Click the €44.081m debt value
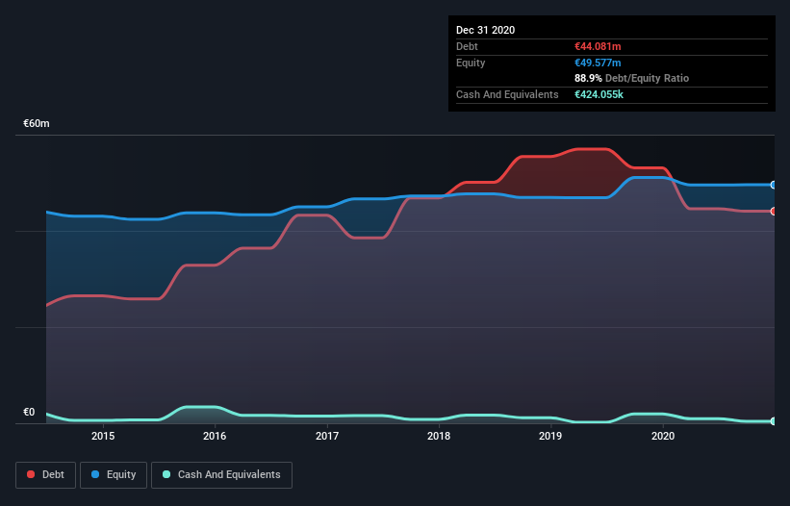 [598, 46]
